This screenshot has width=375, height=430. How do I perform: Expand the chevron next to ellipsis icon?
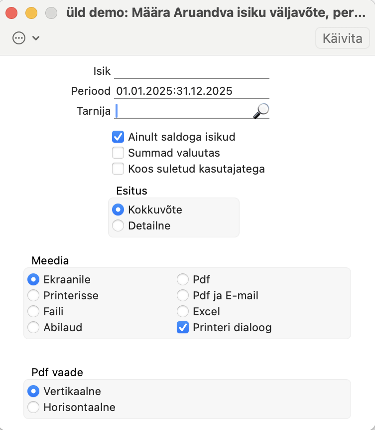click(x=36, y=38)
